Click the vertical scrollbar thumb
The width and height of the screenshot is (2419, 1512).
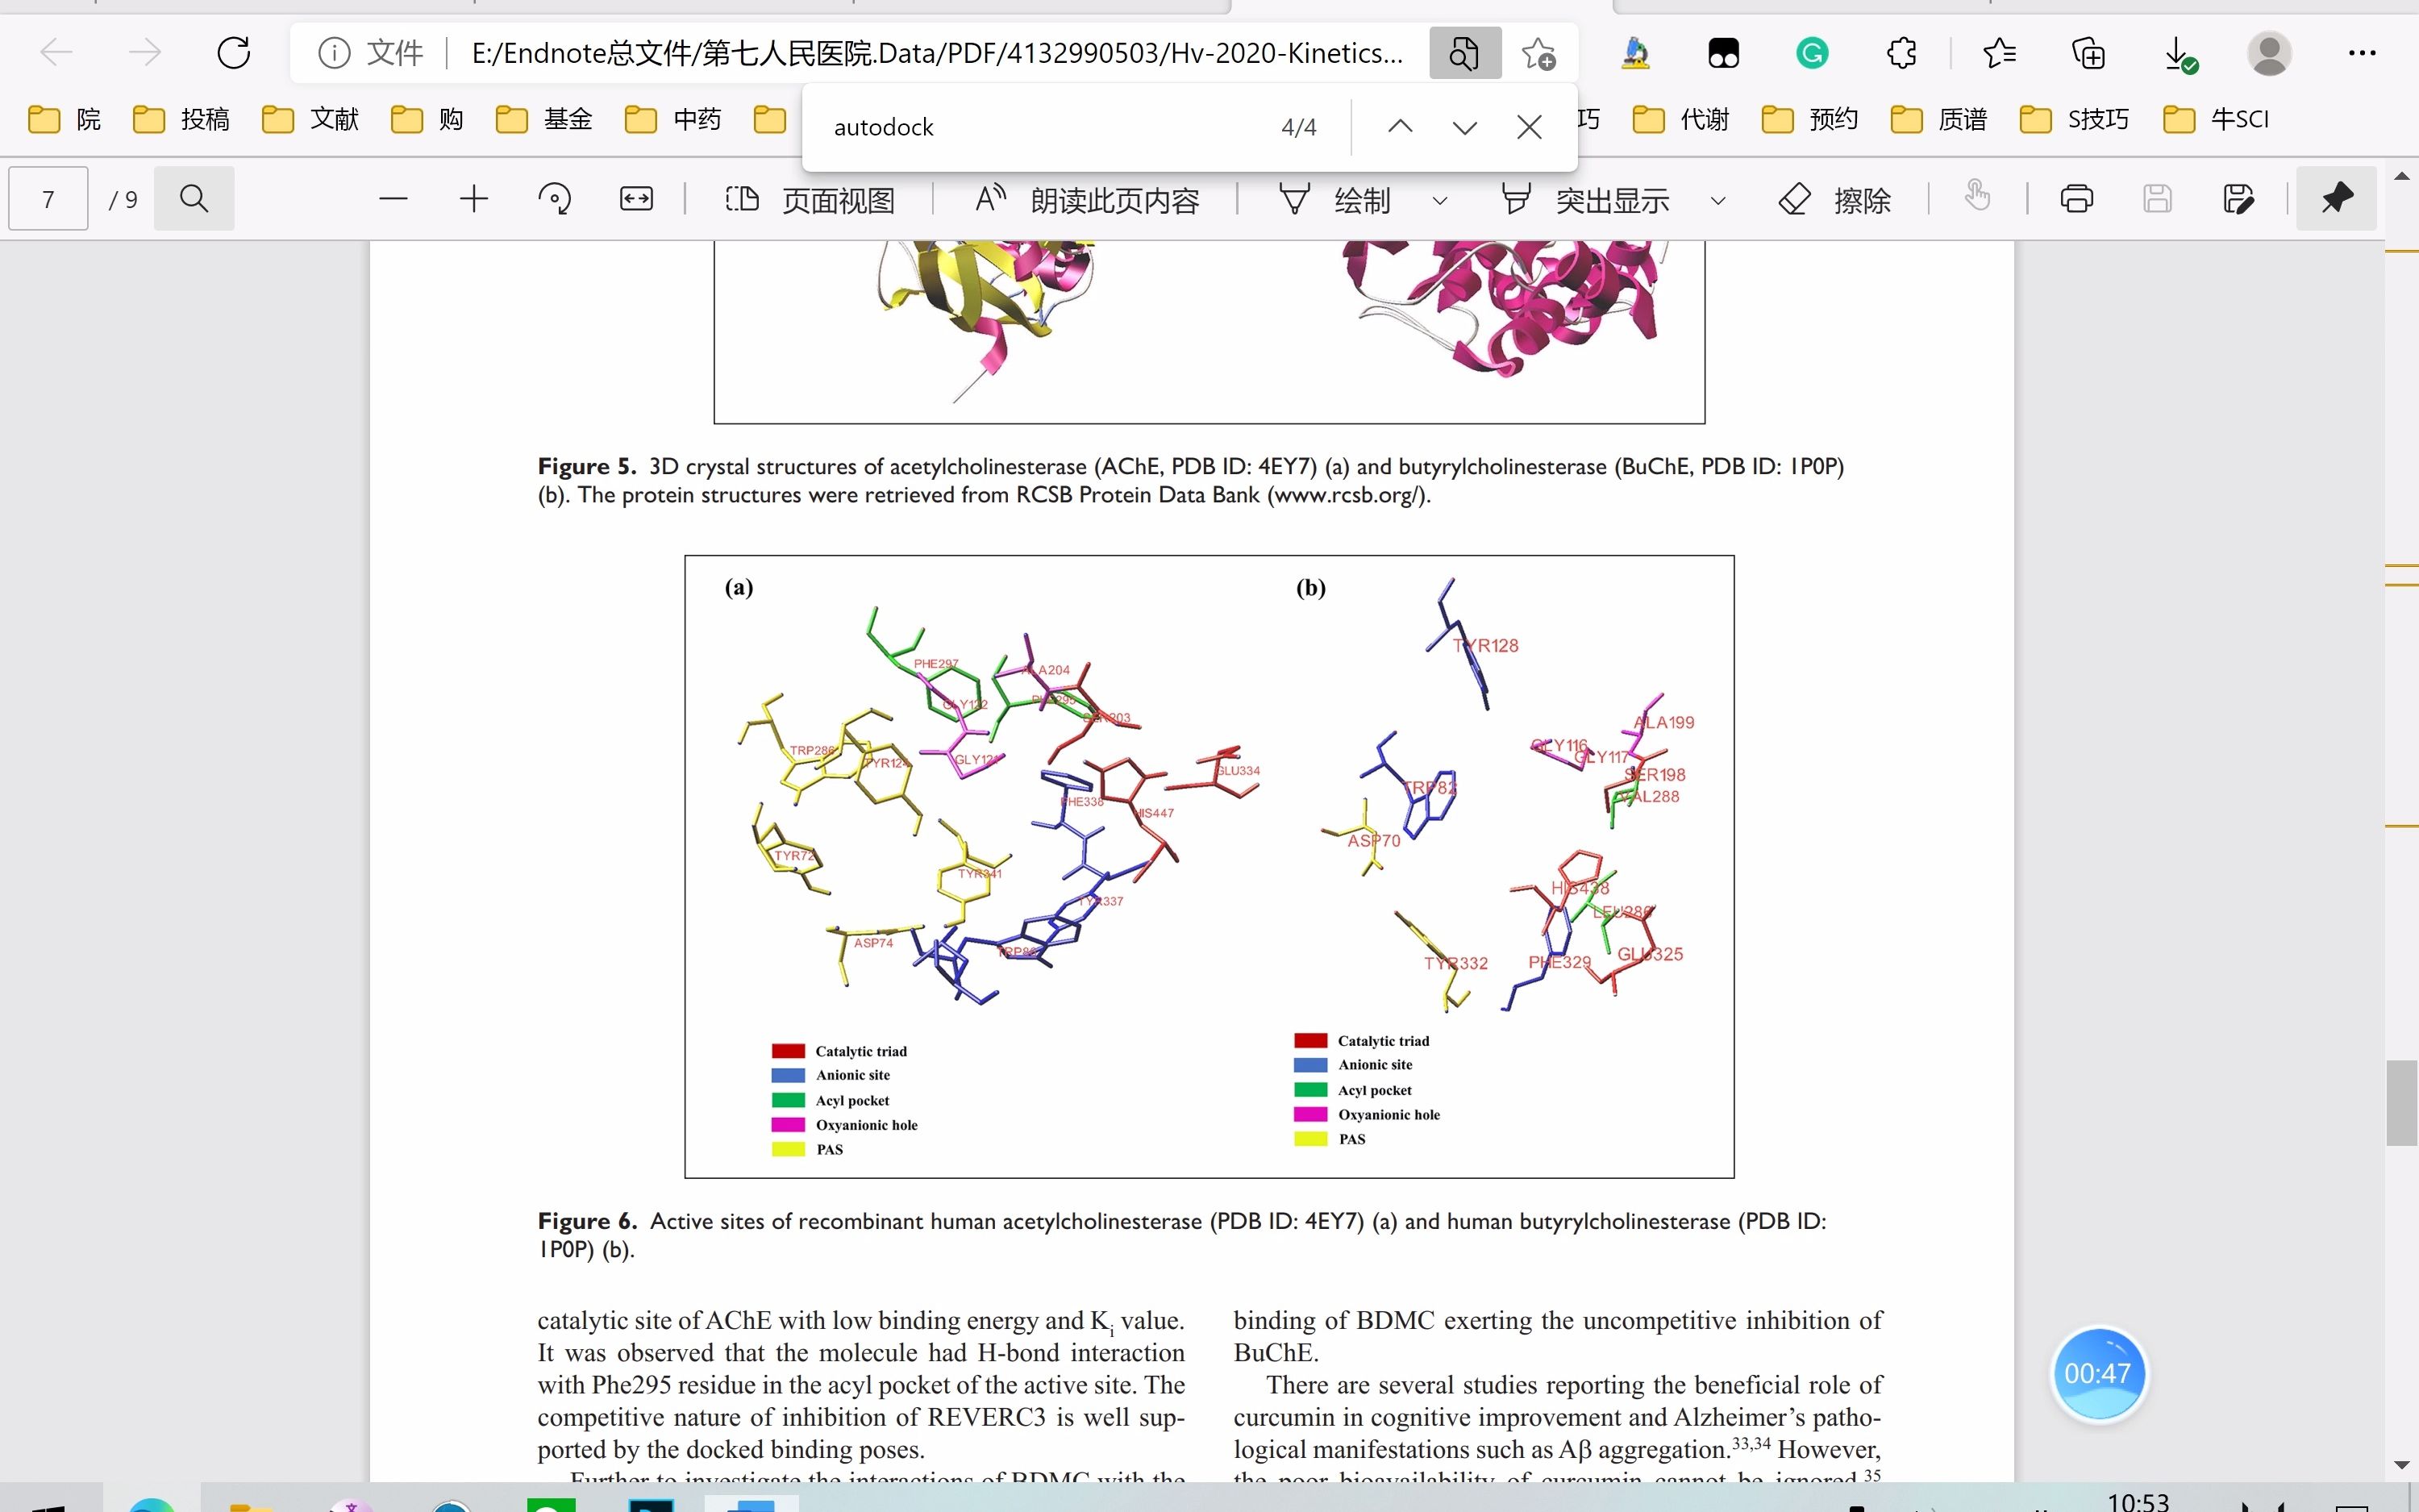(2400, 1102)
